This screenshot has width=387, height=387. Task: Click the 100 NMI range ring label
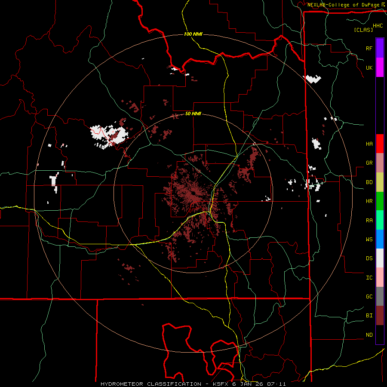[x=193, y=34]
